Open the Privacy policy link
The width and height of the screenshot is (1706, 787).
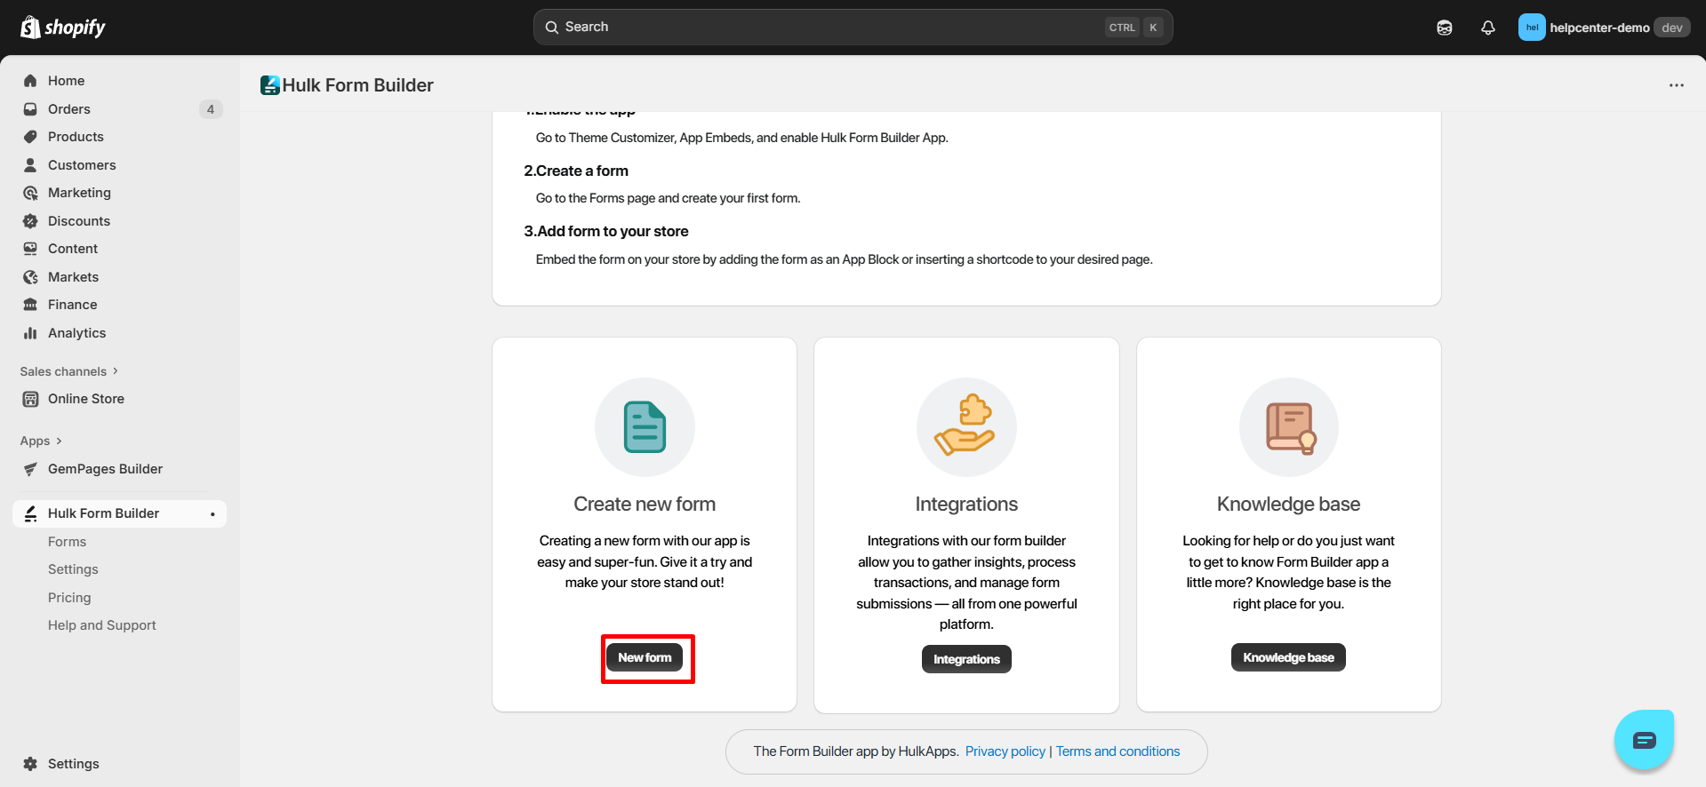tap(1005, 751)
